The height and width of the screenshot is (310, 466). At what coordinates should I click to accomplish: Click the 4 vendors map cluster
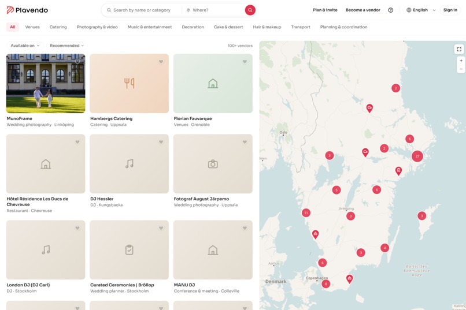(x=384, y=248)
